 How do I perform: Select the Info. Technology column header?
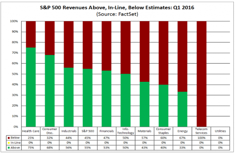point(126,131)
